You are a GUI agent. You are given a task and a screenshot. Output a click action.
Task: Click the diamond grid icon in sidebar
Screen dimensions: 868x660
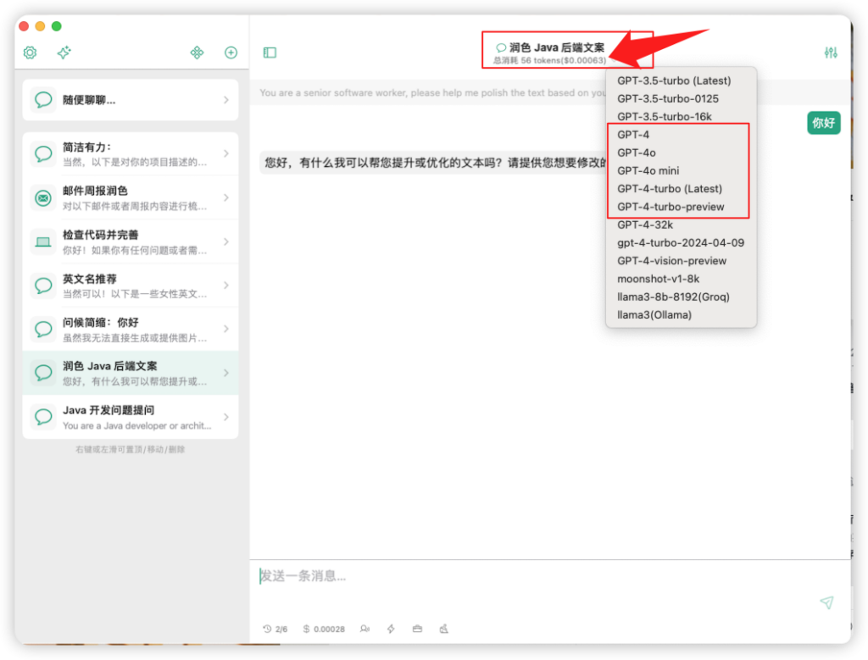[197, 53]
